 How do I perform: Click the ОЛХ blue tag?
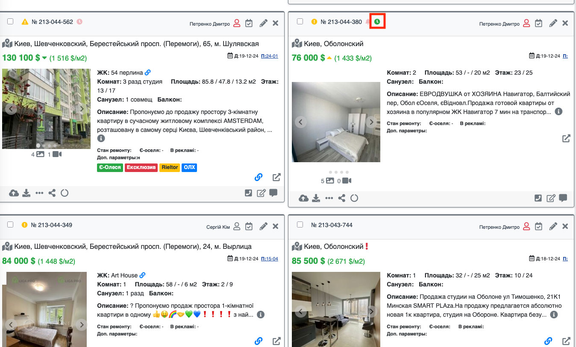click(x=189, y=168)
